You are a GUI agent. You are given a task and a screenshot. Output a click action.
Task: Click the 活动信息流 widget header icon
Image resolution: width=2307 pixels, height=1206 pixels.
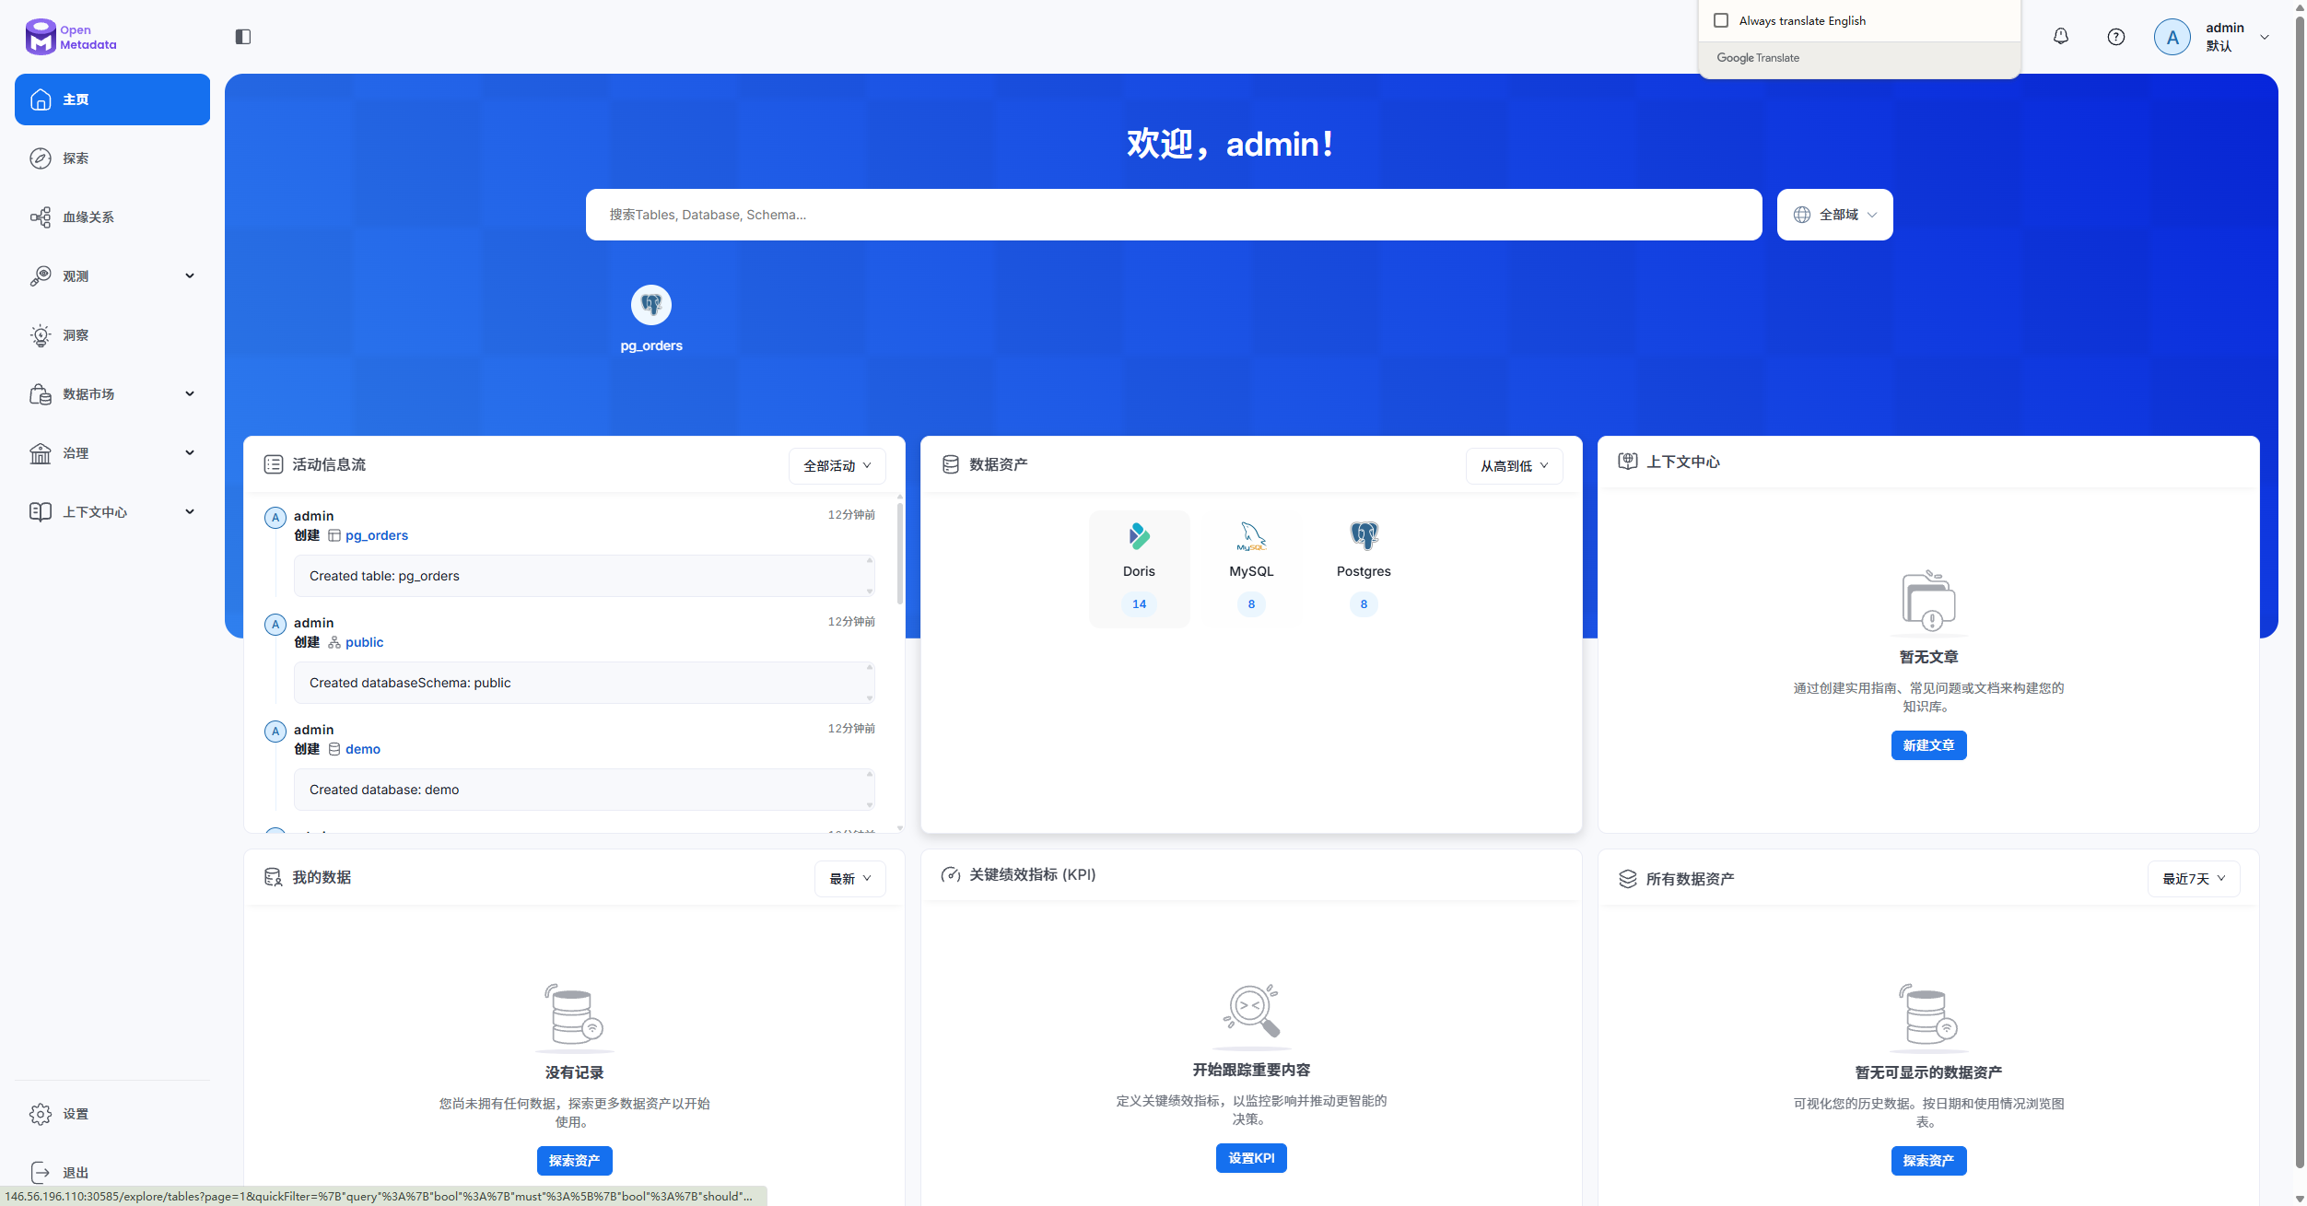tap(274, 464)
